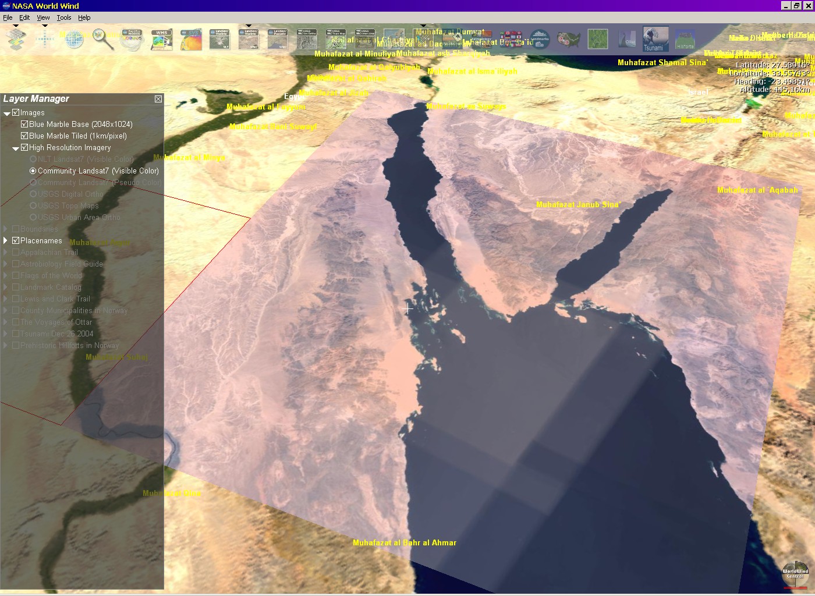Click 'Muhafazat Janub Sina'' map label
815x596 pixels.
579,204
